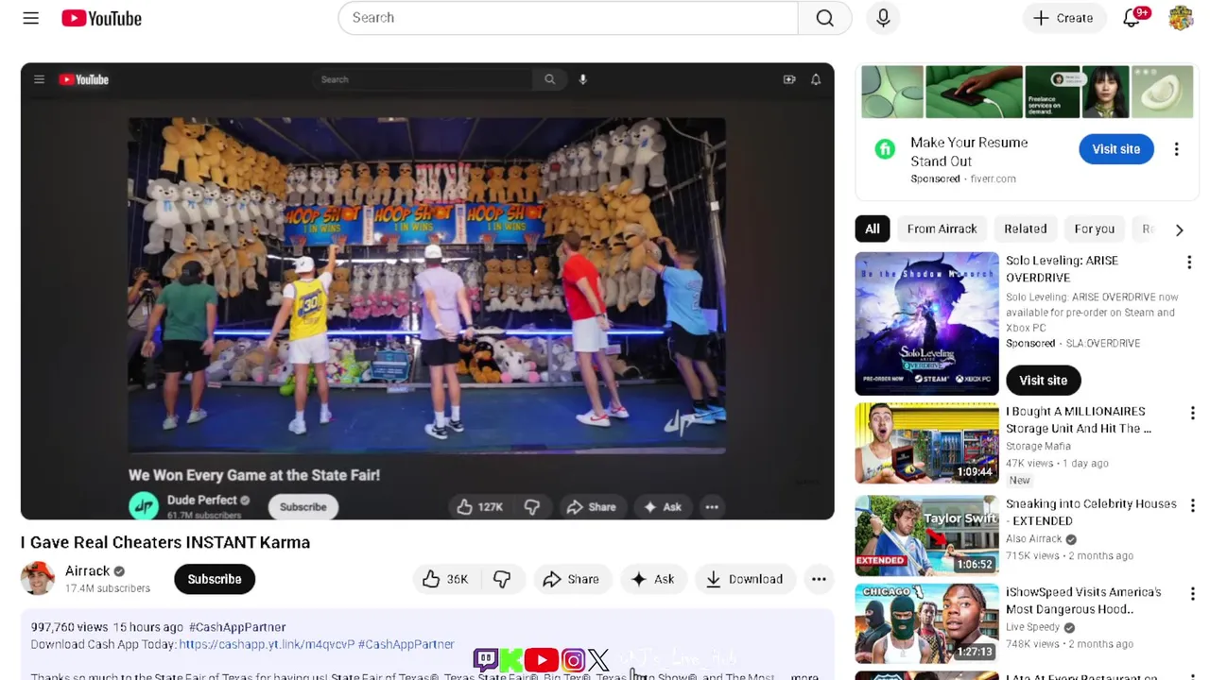
Task: Open the Storage Mafia channel
Action: point(1038,446)
